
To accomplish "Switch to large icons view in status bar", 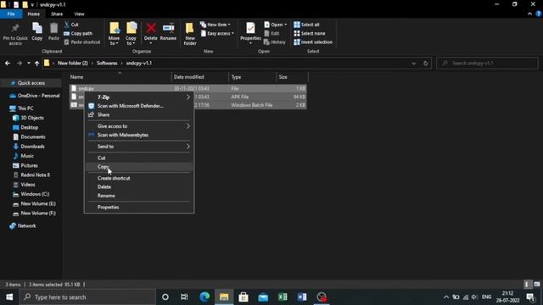I will click(x=537, y=285).
